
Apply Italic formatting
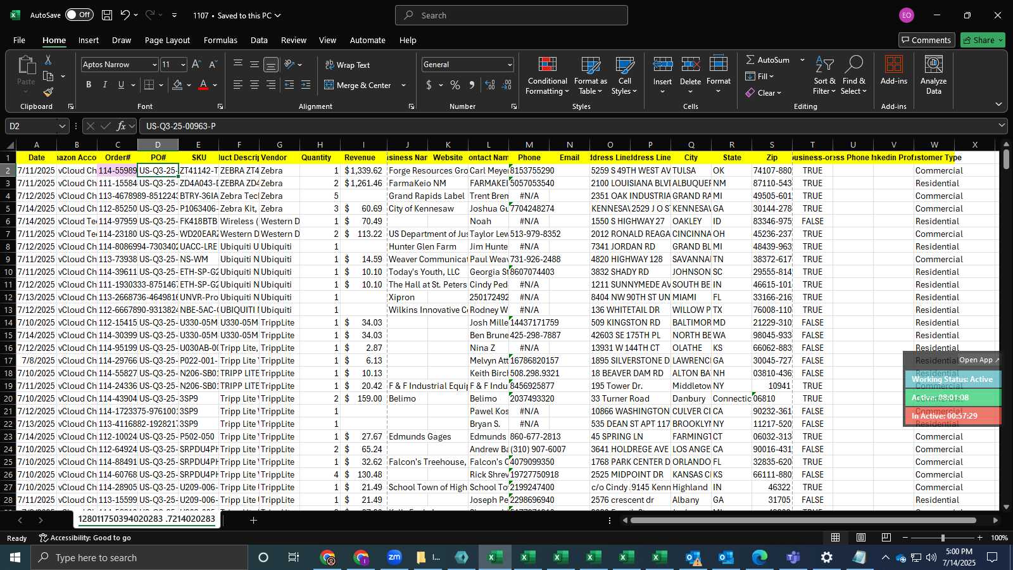(x=105, y=85)
